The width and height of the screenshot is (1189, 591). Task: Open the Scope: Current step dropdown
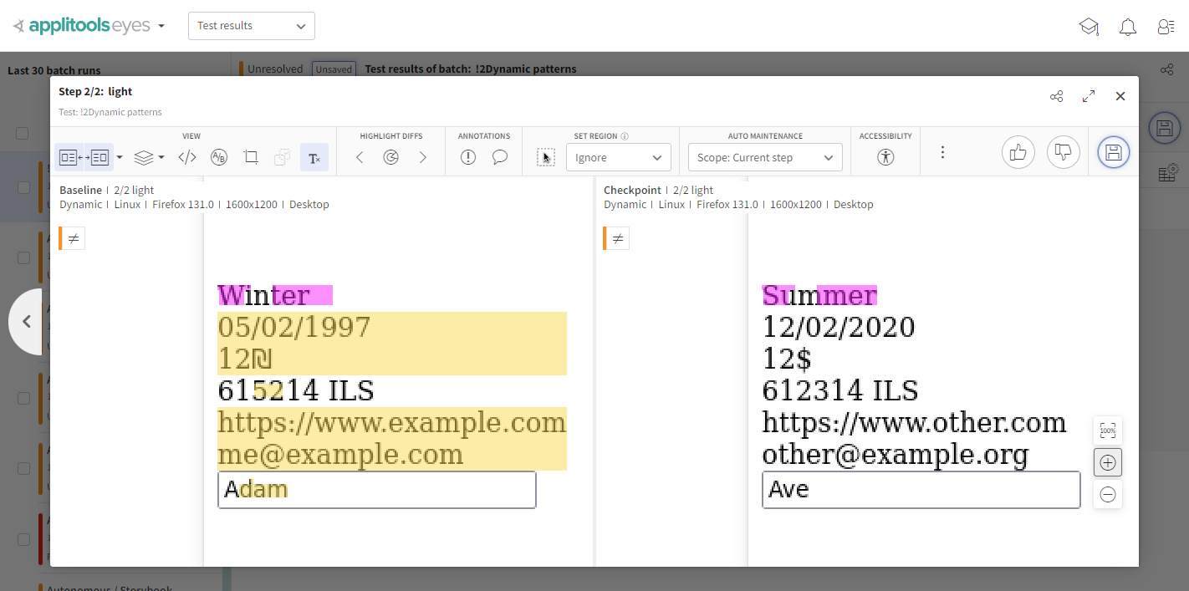pyautogui.click(x=764, y=156)
